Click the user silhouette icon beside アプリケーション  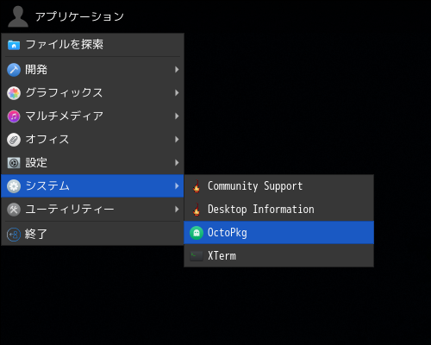pyautogui.click(x=18, y=16)
